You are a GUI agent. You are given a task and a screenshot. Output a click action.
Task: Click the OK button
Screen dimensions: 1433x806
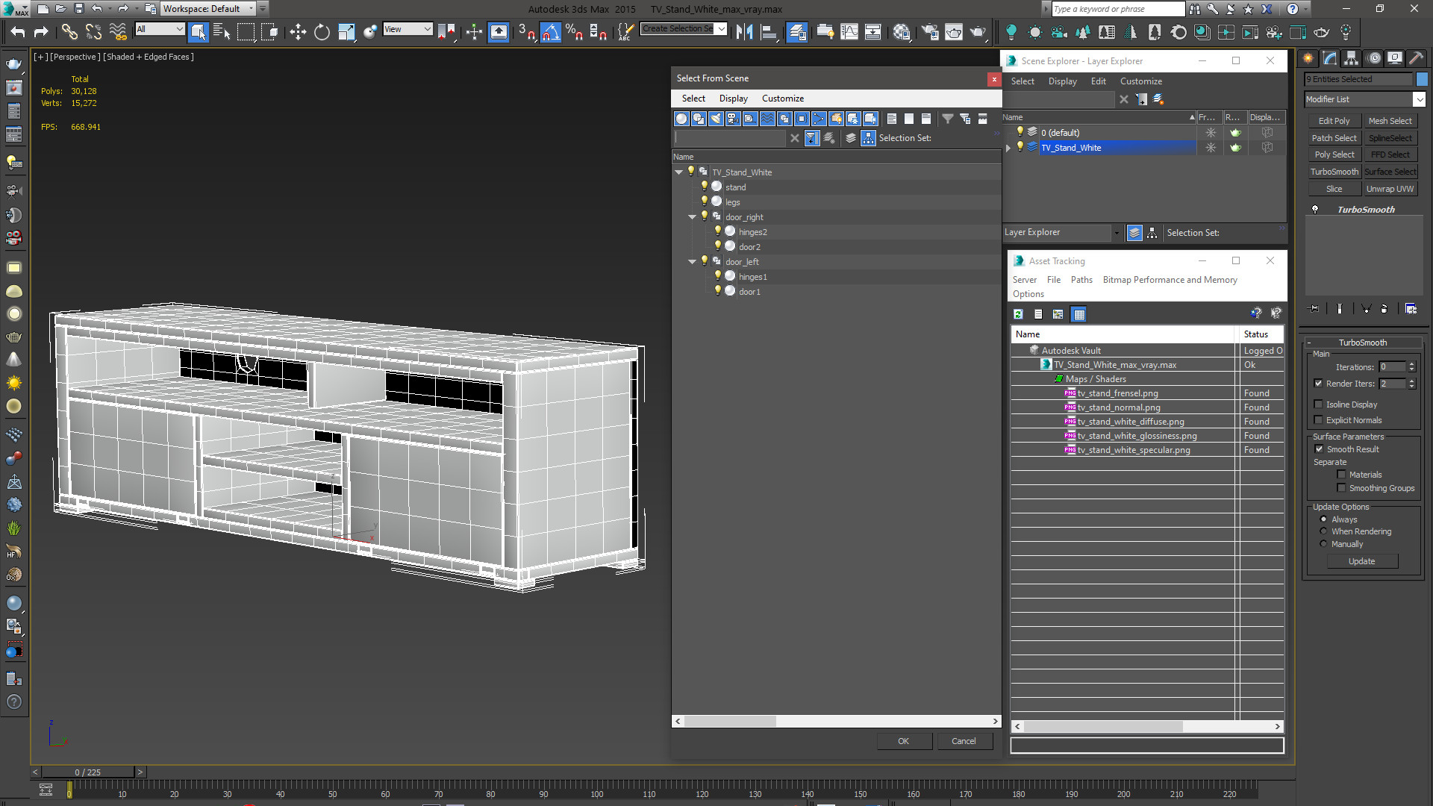click(x=903, y=741)
